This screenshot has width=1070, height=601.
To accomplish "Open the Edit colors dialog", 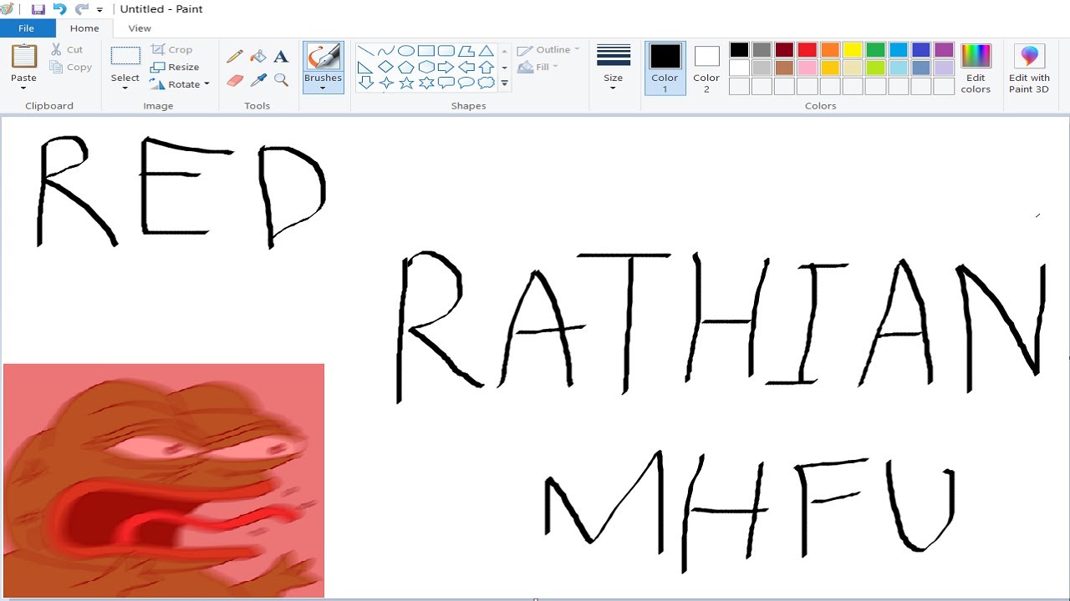I will 976,68.
